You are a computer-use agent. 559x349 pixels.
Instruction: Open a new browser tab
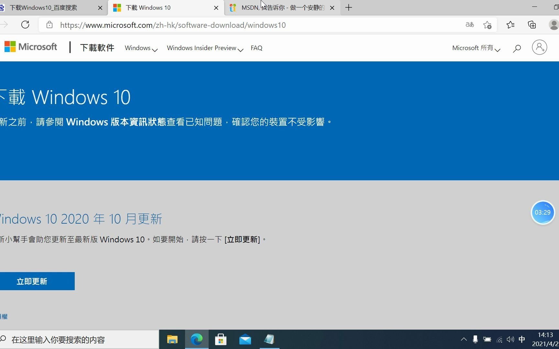[x=349, y=8]
